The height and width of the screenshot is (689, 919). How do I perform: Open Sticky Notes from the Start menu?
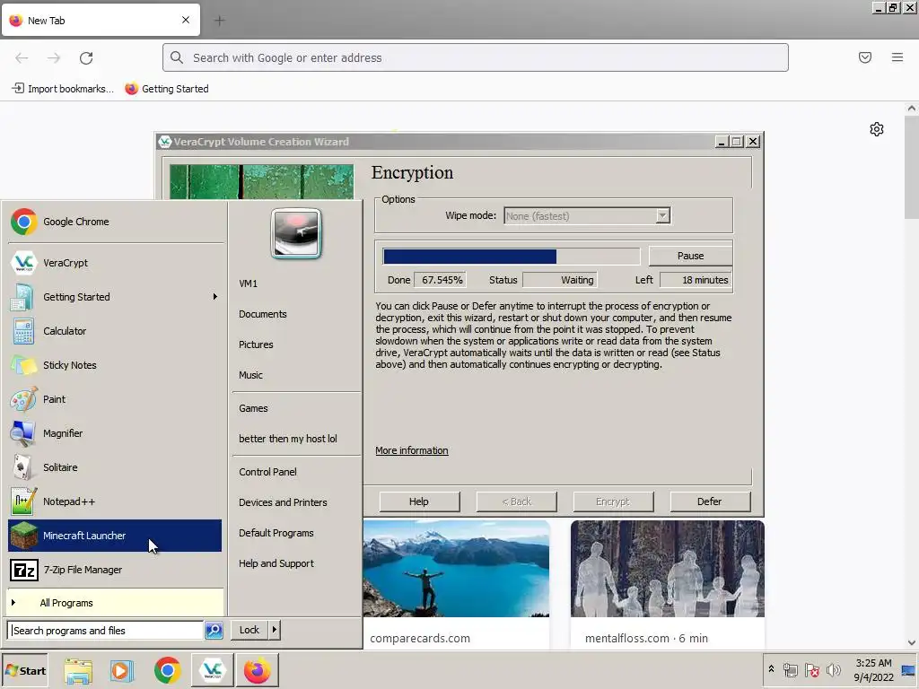pos(115,365)
